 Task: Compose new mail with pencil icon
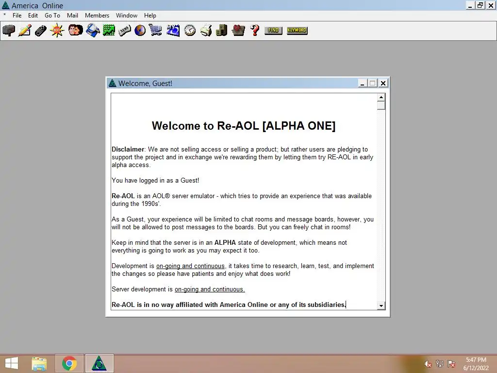pyautogui.click(x=25, y=31)
